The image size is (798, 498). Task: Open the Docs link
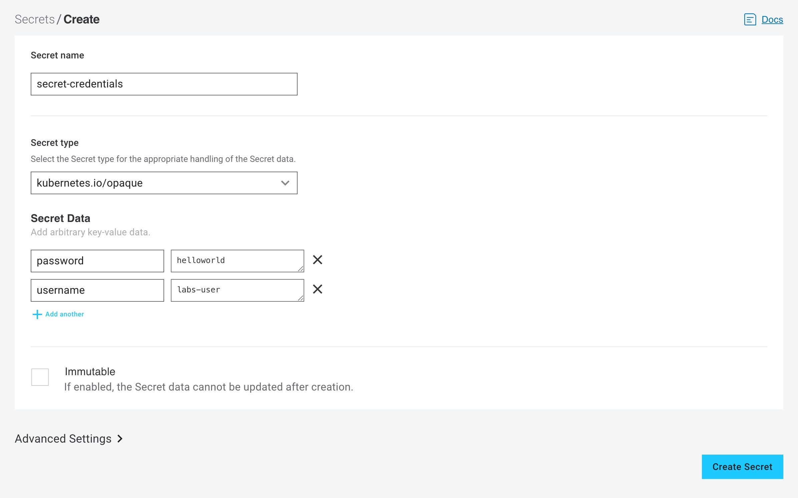(x=772, y=20)
